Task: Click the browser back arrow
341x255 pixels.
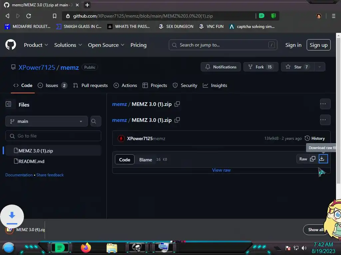Action: (x=7, y=16)
